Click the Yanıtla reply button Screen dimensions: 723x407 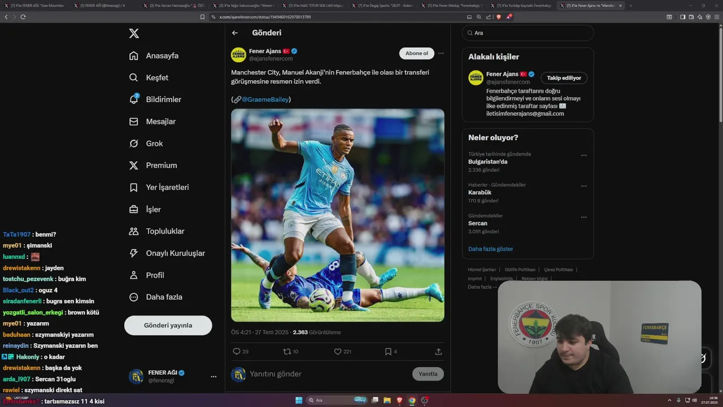pyautogui.click(x=428, y=374)
